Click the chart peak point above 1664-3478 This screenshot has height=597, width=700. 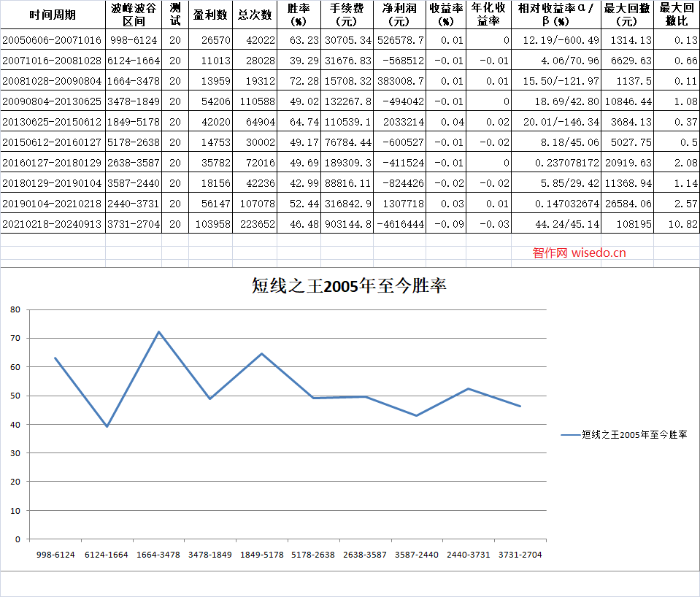point(158,332)
